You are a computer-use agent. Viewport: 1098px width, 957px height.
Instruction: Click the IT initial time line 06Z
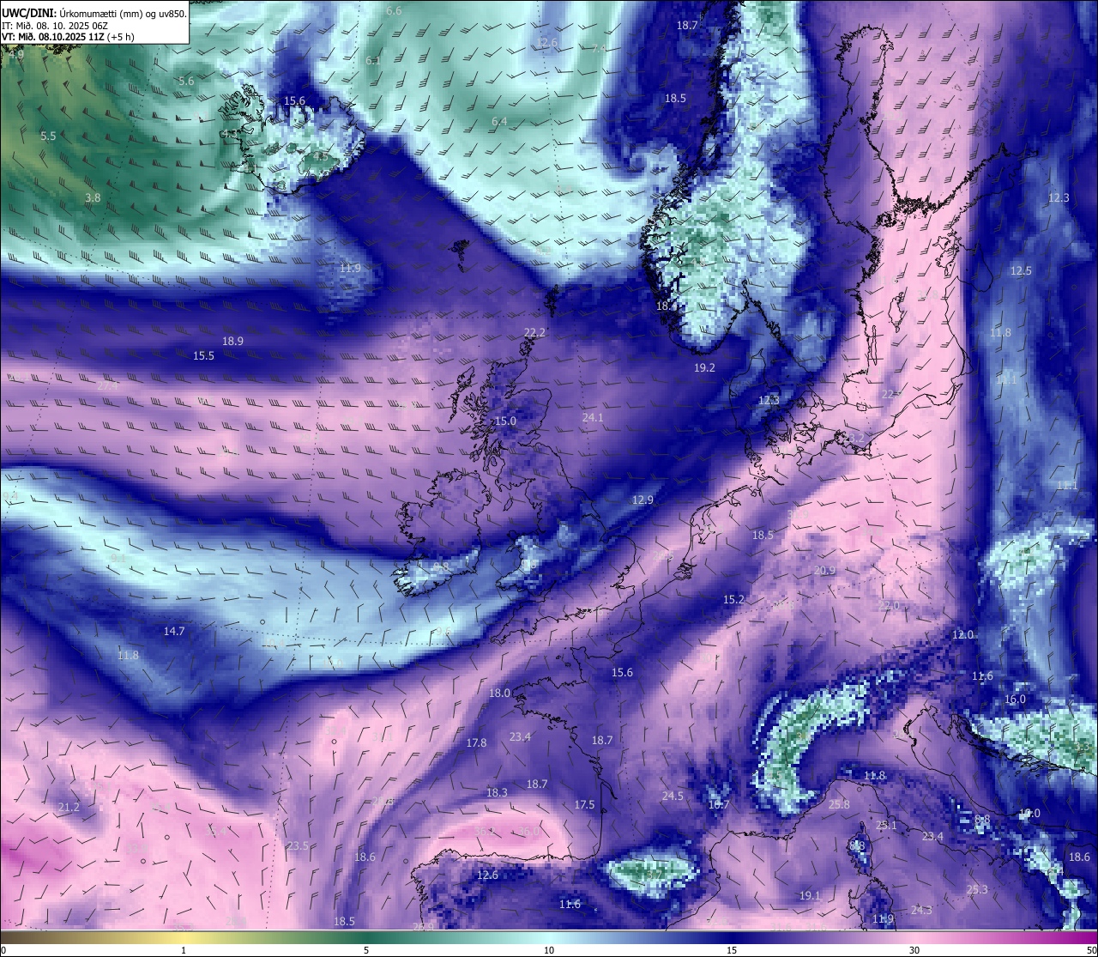click(x=55, y=26)
